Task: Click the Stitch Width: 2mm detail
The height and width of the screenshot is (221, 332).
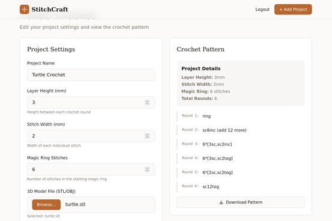Action: (x=203, y=84)
